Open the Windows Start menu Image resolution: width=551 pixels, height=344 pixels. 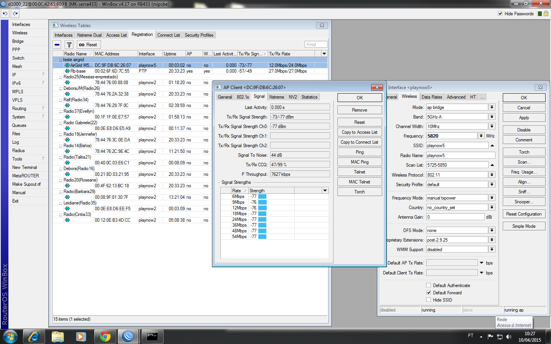[x=10, y=336]
